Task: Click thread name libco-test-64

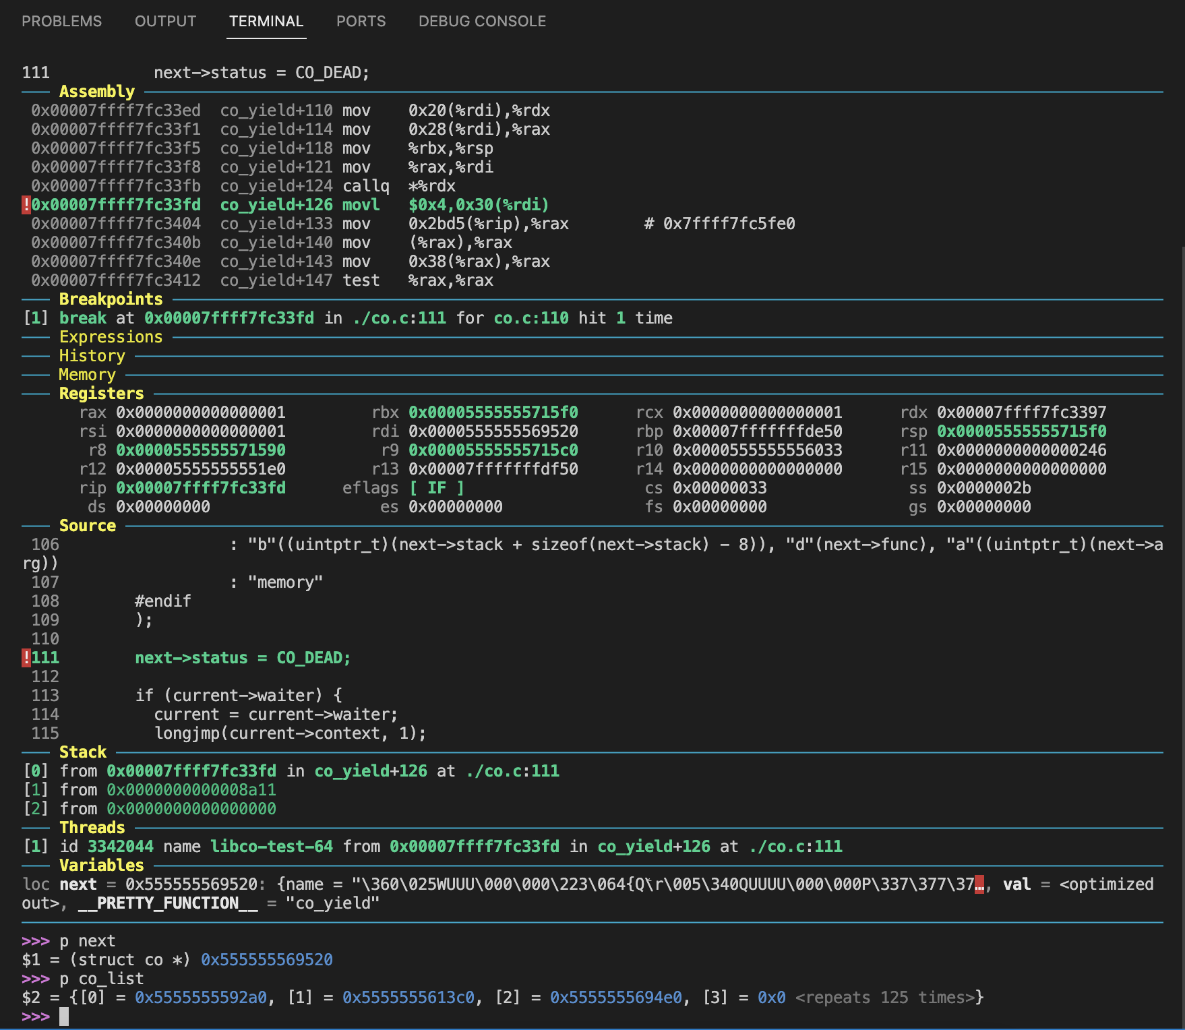Action: click(272, 846)
